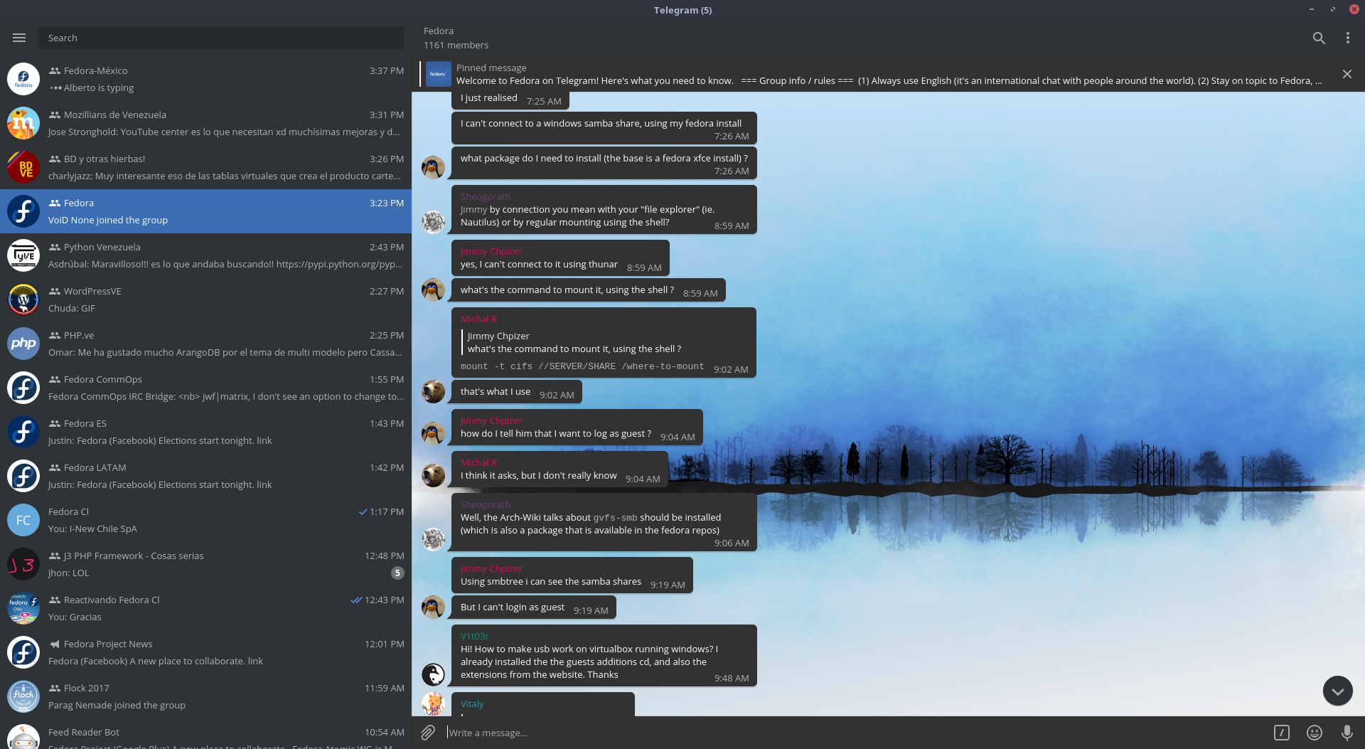
Task: Click the Fedora Project News avatar
Action: pos(23,652)
